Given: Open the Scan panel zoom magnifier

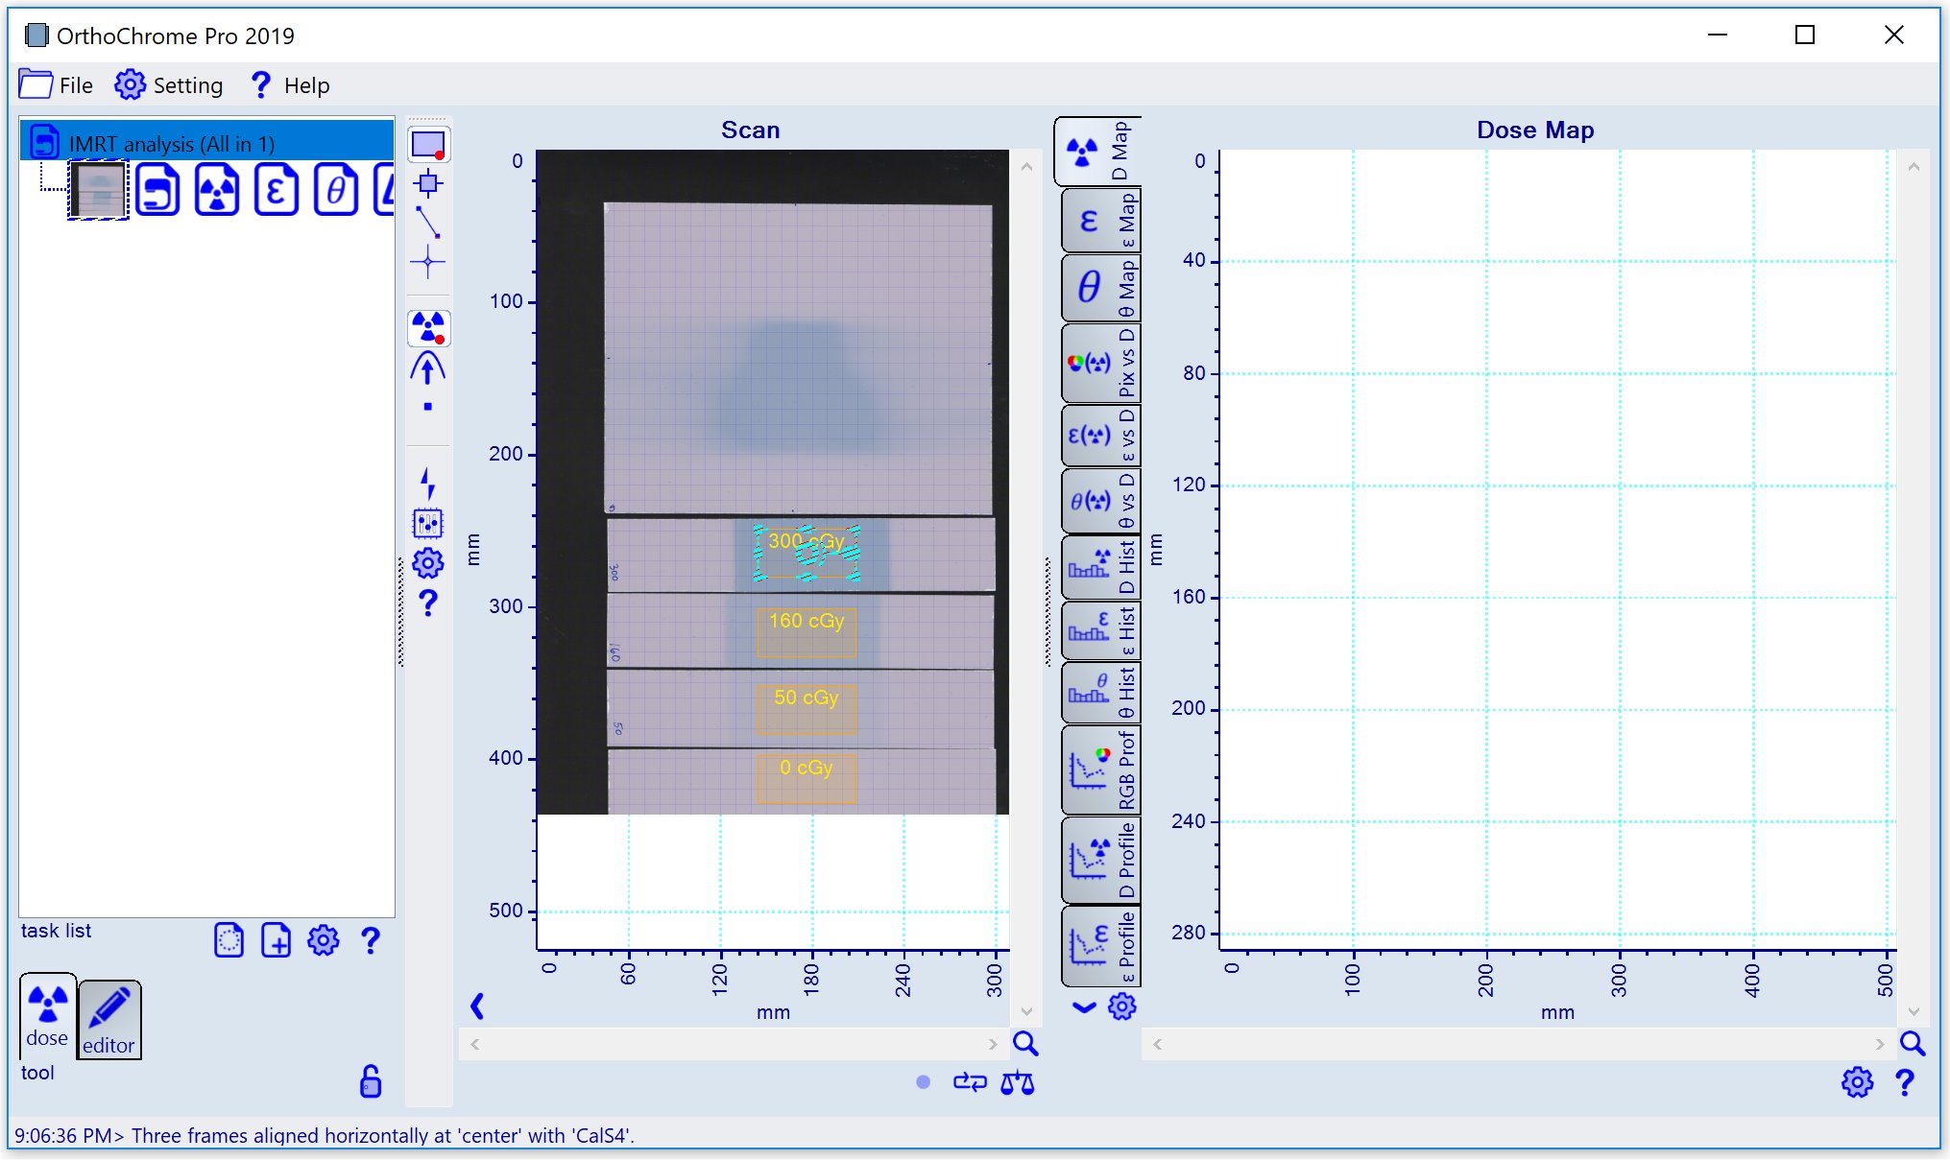Looking at the screenshot, I should tap(1025, 1044).
